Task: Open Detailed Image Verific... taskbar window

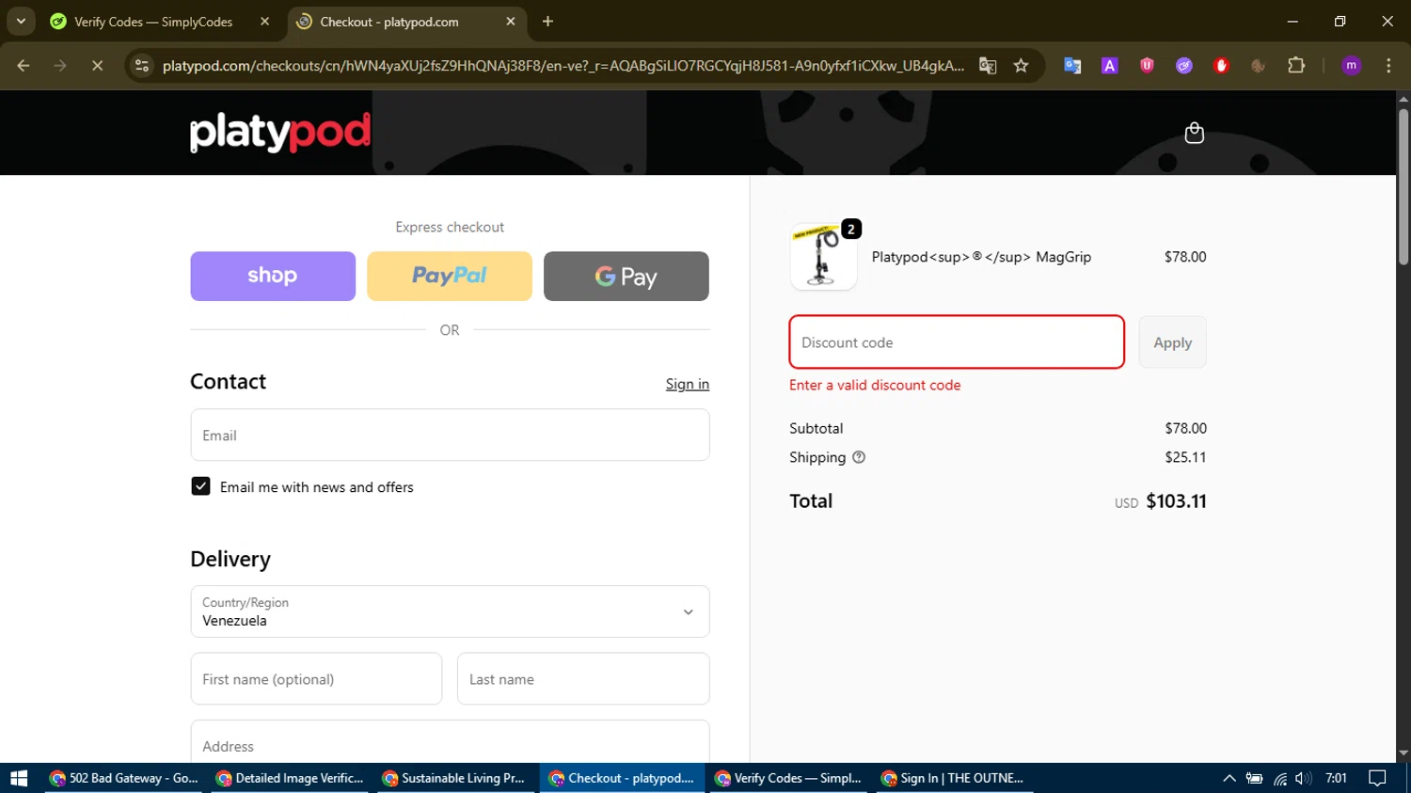Action: pyautogui.click(x=291, y=778)
